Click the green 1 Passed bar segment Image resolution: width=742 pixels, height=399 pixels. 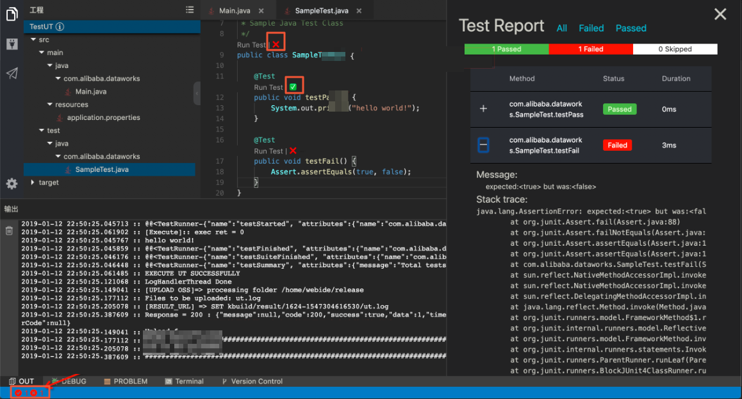tap(506, 49)
